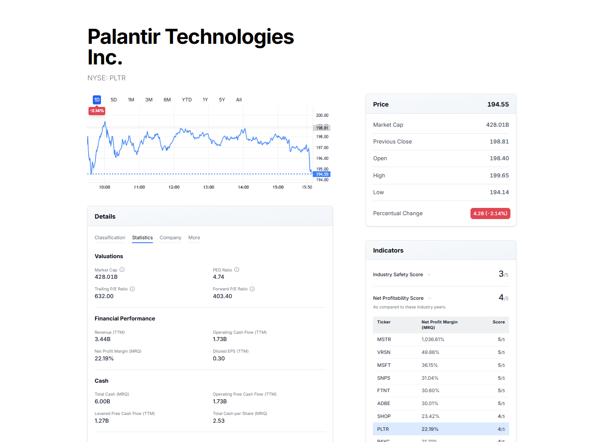Open the Company tab

coord(171,238)
